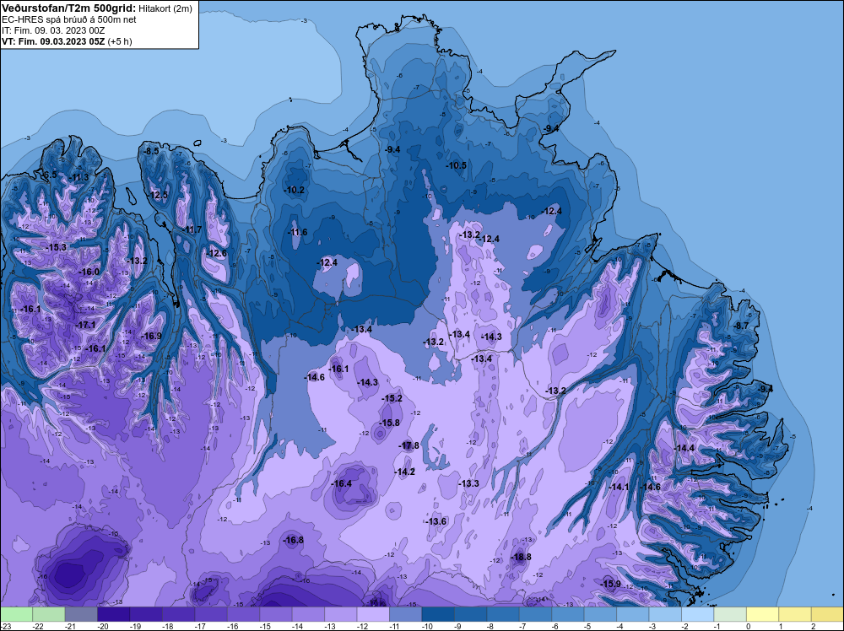This screenshot has height=631, width=844.
Task: Click the line 'EC-HRES spá brúuð á 500m net'
Action: pyautogui.click(x=69, y=20)
